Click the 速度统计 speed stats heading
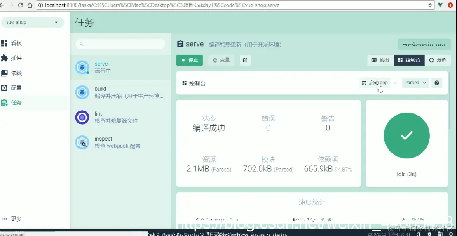 click(312, 203)
